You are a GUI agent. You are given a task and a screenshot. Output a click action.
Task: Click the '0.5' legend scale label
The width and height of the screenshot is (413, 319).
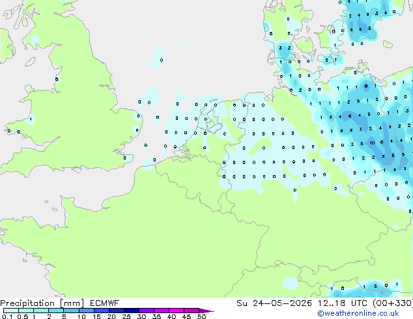tap(22, 316)
